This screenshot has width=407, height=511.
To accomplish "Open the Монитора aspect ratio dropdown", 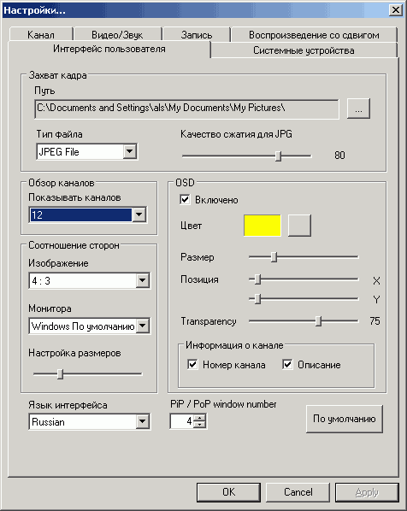I will [143, 326].
